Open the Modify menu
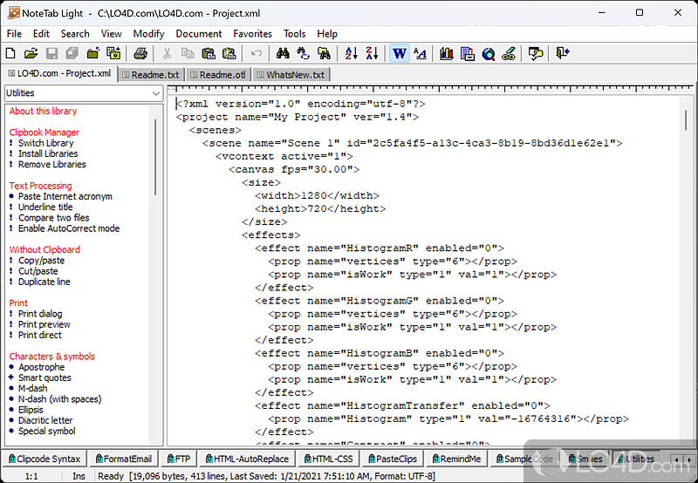698x483 pixels. click(148, 33)
